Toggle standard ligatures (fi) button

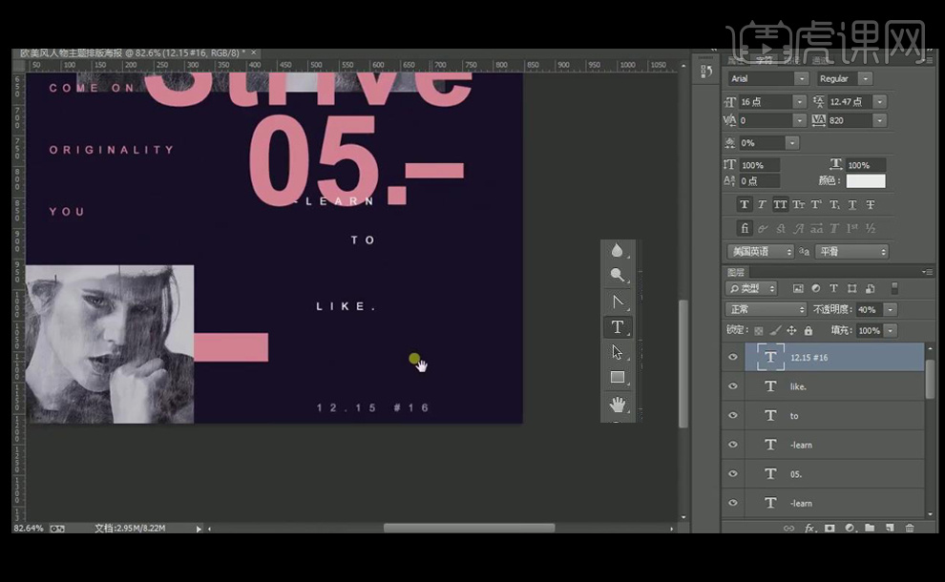(745, 228)
